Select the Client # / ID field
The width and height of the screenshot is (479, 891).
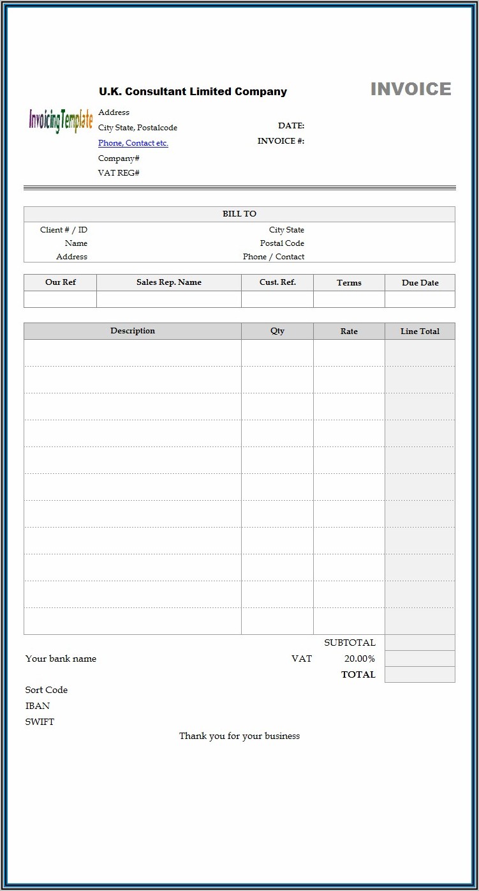click(166, 230)
